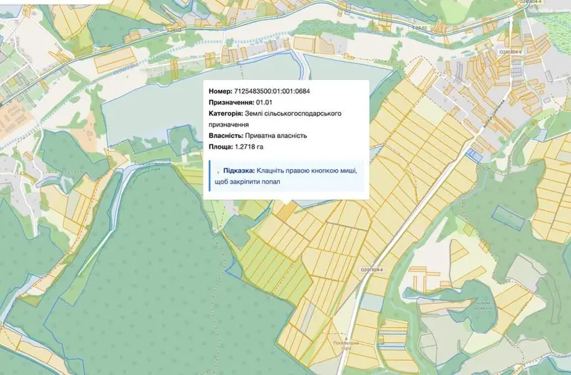Click the cadastral number 7125483500:01:001:0684

tap(272, 91)
